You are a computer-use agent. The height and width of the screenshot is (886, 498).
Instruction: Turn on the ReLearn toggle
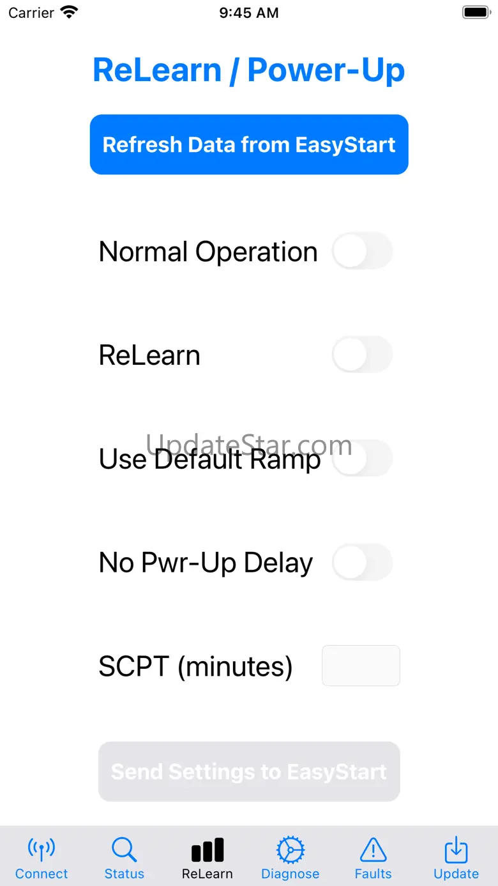[362, 355]
